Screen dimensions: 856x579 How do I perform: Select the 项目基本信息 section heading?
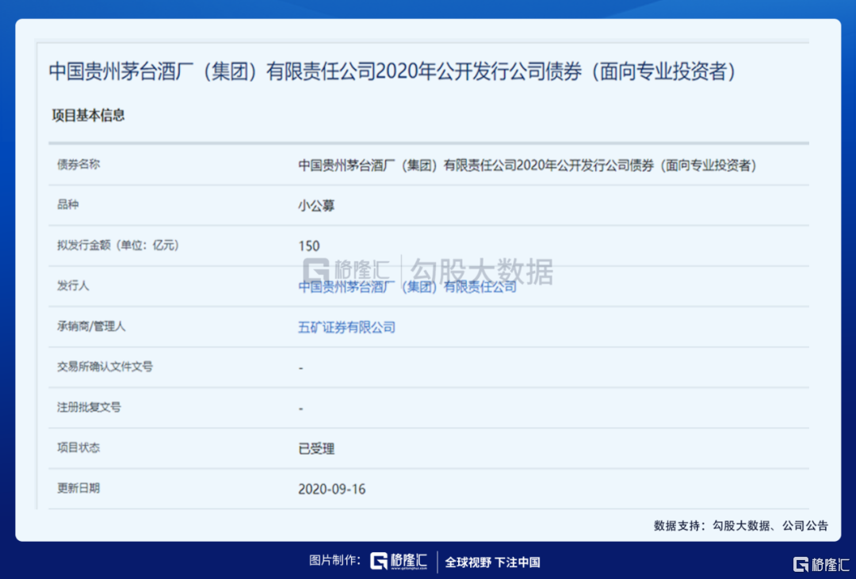89,115
